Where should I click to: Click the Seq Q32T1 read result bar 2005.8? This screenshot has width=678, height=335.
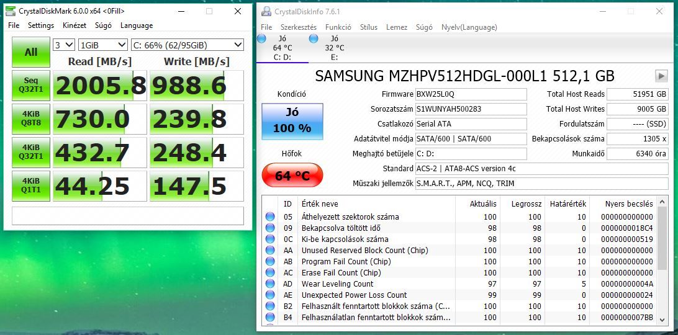click(x=100, y=86)
